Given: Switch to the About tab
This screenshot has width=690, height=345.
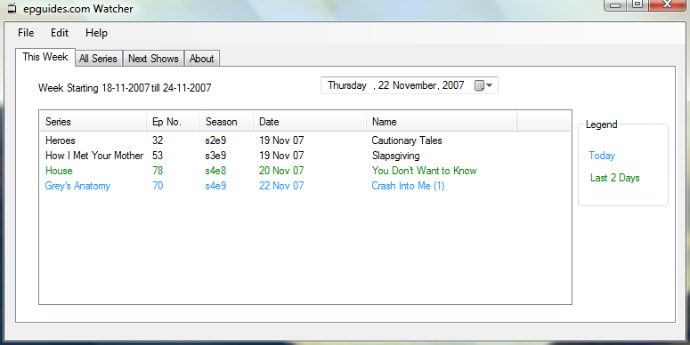Looking at the screenshot, I should coord(201,59).
